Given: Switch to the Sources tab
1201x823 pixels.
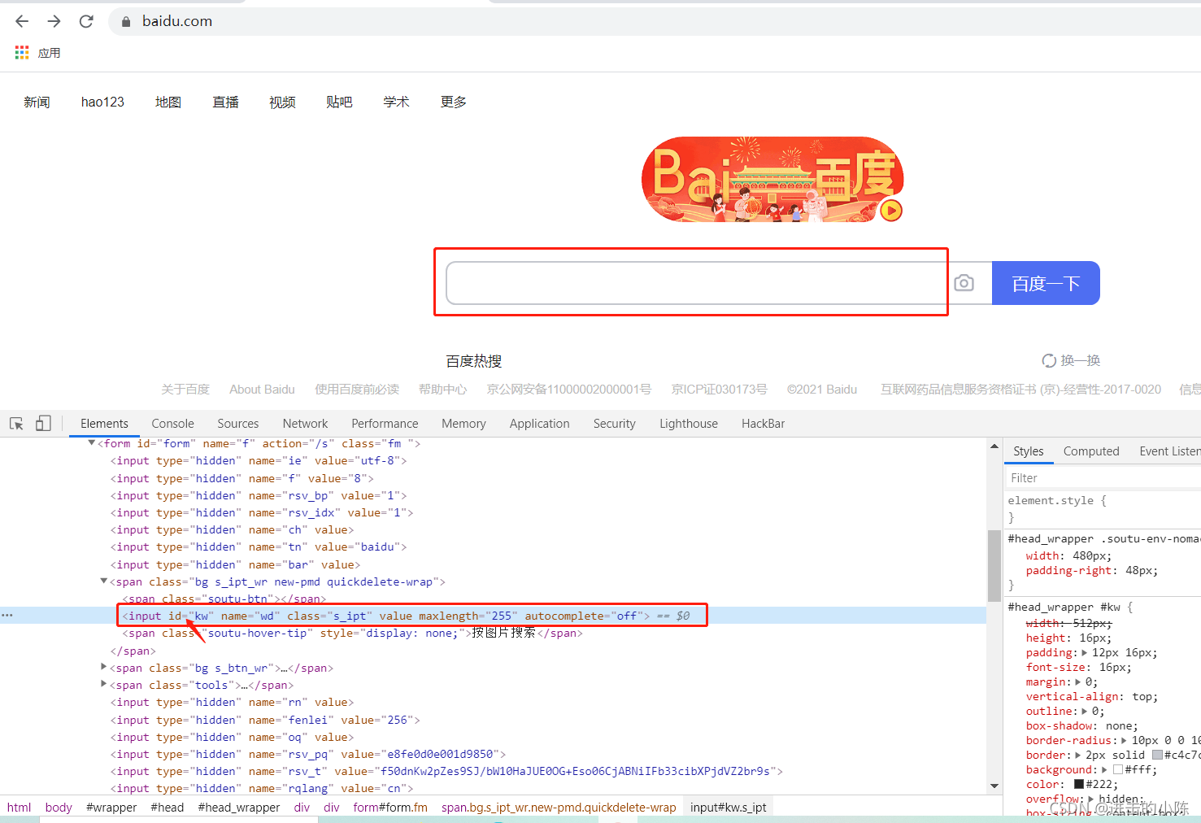Looking at the screenshot, I should 237,424.
